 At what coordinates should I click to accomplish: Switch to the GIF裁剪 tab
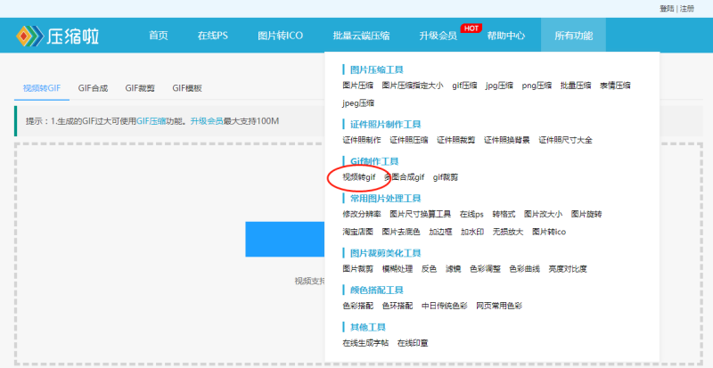140,88
